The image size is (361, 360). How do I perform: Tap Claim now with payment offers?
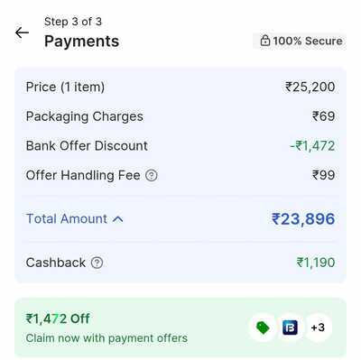(x=106, y=338)
